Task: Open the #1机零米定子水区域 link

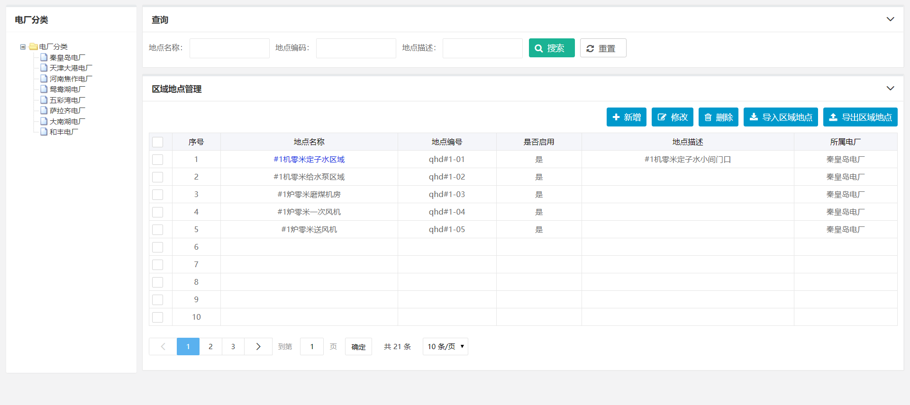Action: [309, 160]
